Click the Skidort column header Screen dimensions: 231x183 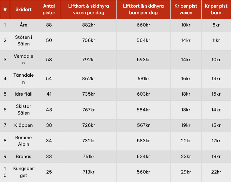pyautogui.click(x=23, y=9)
